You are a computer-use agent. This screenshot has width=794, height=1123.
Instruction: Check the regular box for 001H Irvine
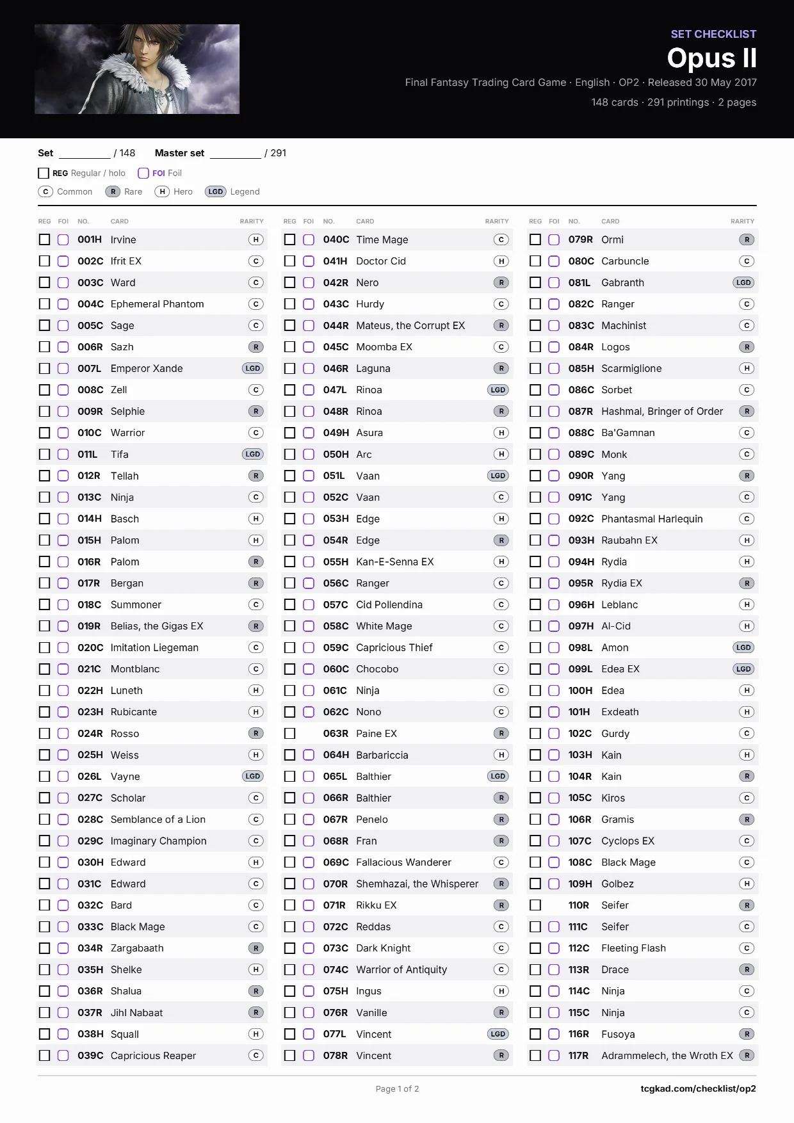point(44,239)
